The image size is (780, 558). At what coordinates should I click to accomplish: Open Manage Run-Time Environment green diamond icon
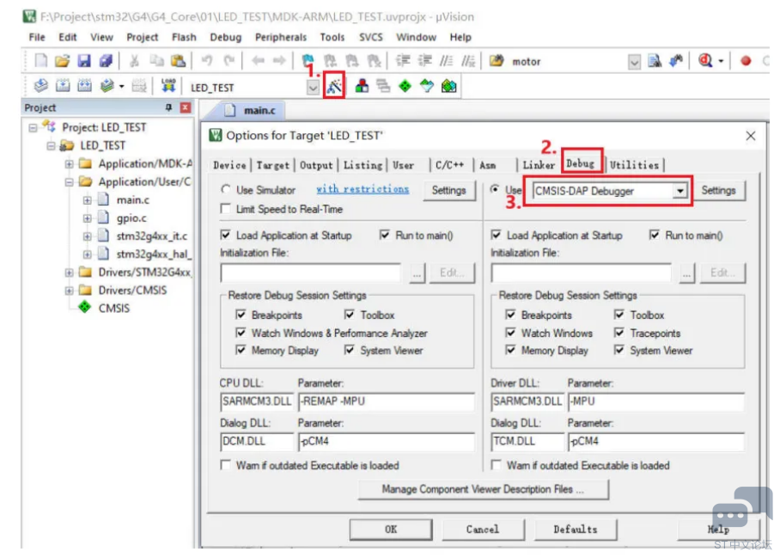405,86
